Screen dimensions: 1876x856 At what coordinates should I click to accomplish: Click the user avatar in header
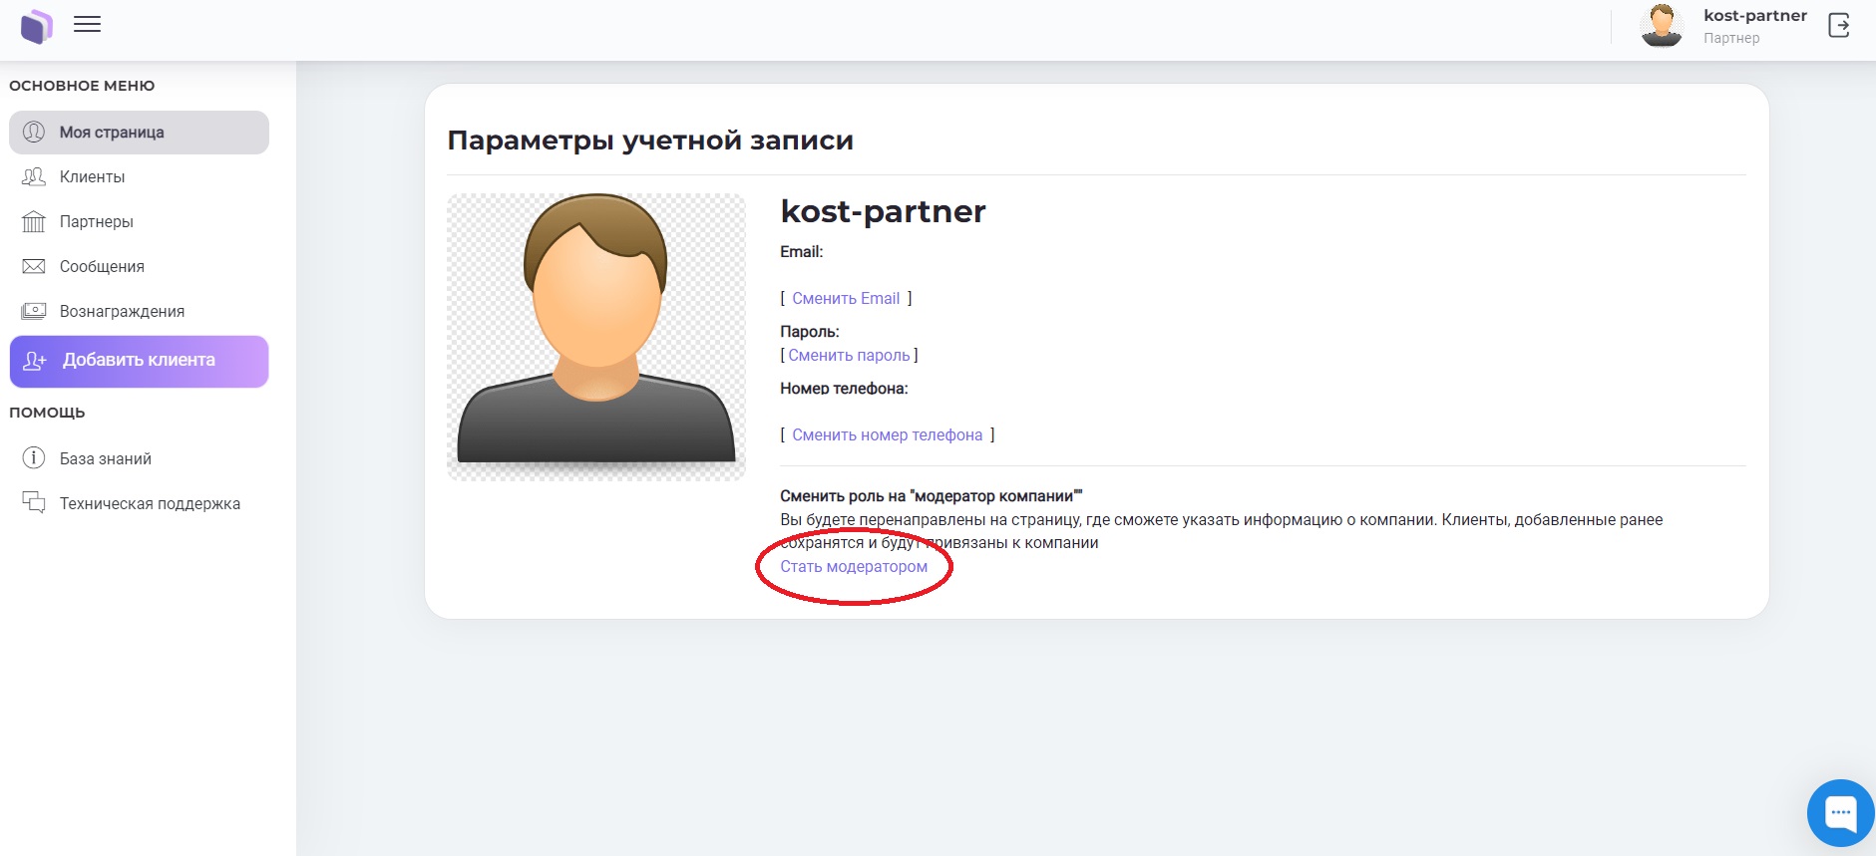click(1662, 26)
